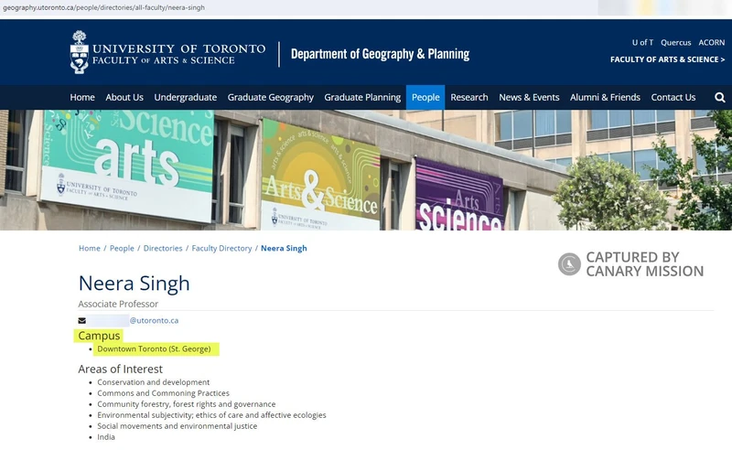Open Alumni & Friends menu
This screenshot has width=732, height=450.
coord(605,97)
